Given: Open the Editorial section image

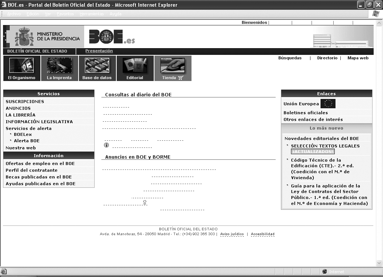Looking at the screenshot, I should pyautogui.click(x=135, y=66).
